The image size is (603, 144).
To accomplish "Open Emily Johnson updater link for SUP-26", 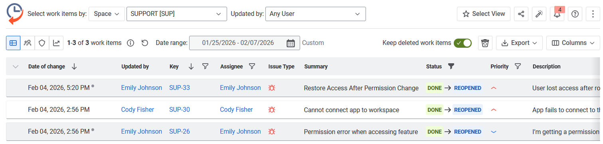I will 142,131.
